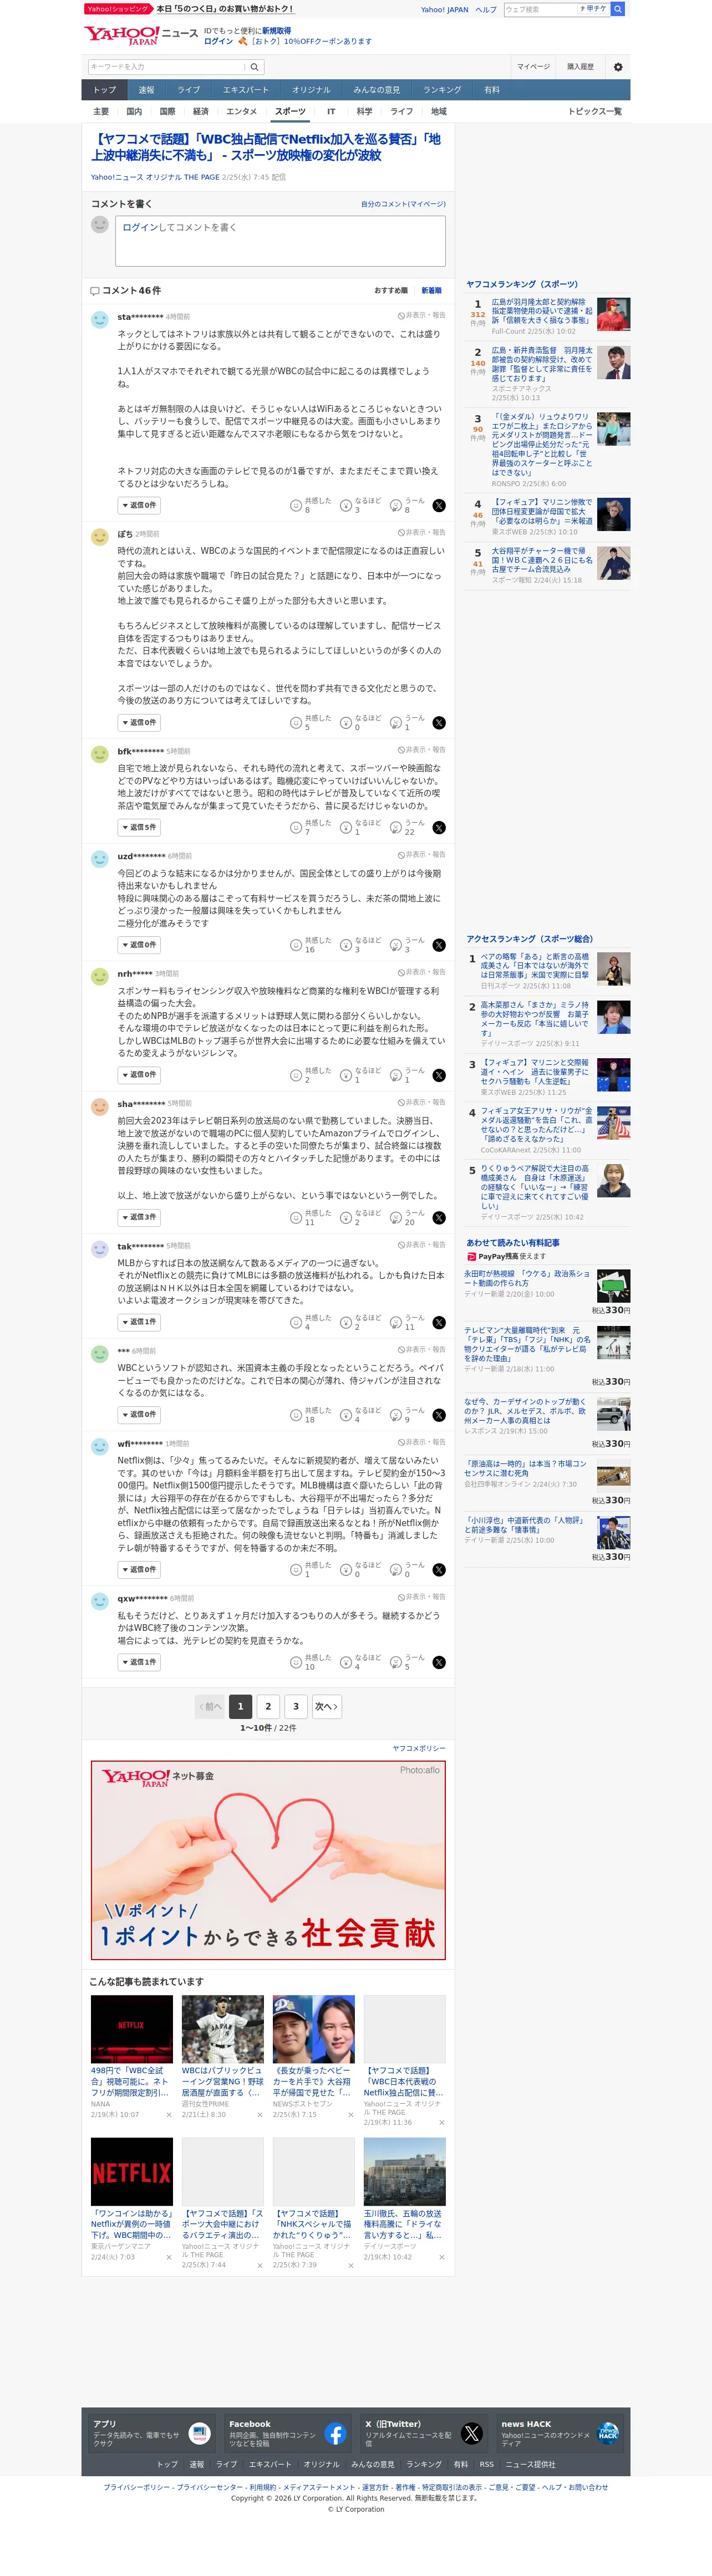Select the エンタメ category
The height and width of the screenshot is (2576, 712).
click(x=242, y=112)
